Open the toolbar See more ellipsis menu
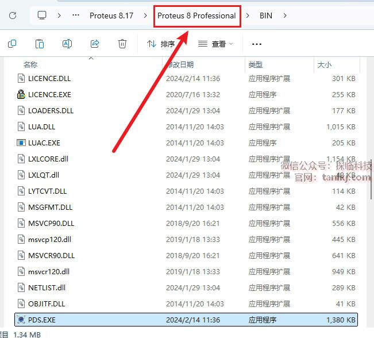 point(257,44)
